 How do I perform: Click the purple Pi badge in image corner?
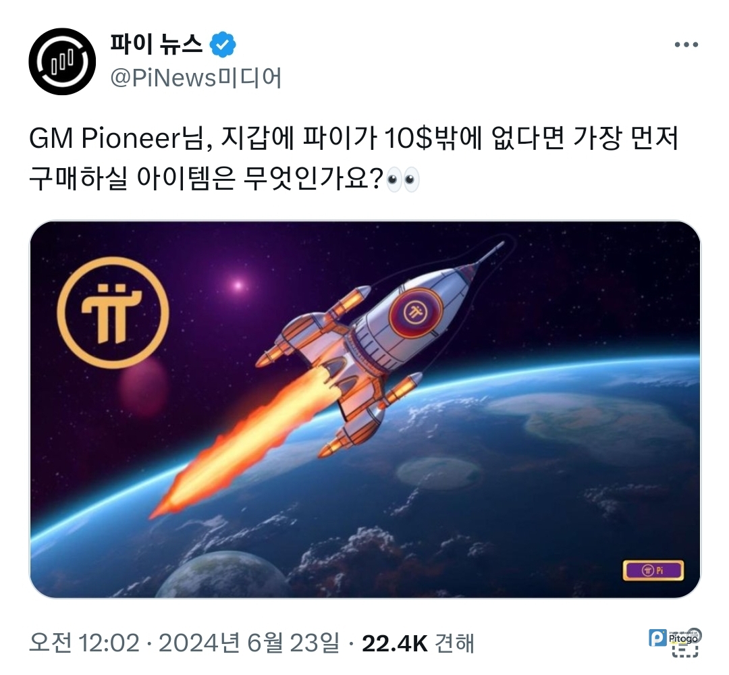tap(653, 570)
